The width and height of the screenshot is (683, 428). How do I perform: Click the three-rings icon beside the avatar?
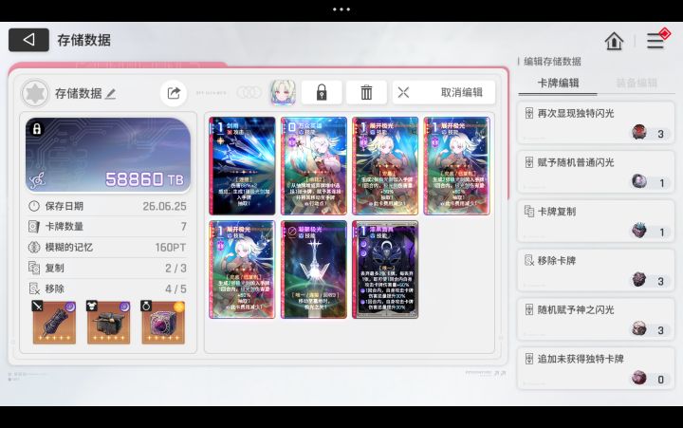click(x=249, y=92)
